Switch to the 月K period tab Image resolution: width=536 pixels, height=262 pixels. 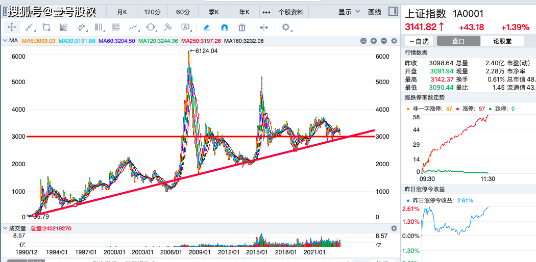tap(122, 12)
